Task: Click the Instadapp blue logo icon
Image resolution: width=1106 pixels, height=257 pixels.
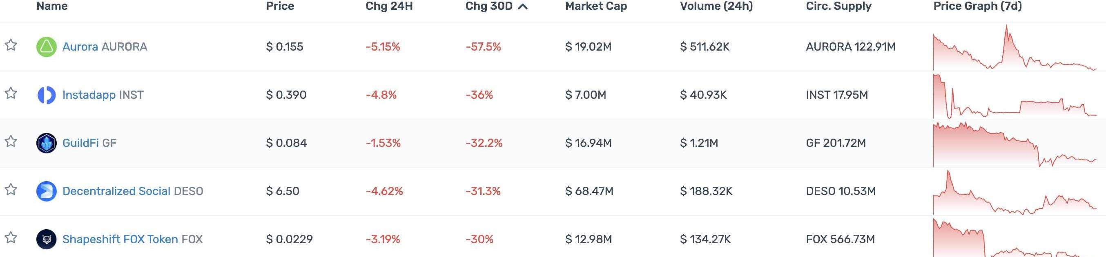Action: 47,95
